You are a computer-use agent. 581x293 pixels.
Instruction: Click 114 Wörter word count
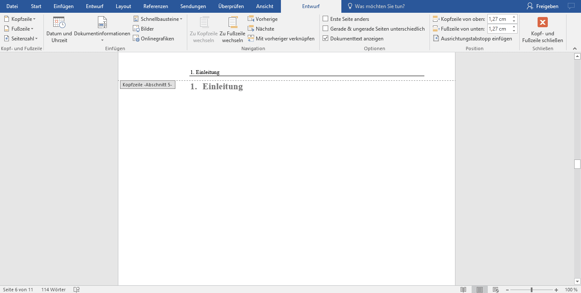tap(54, 290)
